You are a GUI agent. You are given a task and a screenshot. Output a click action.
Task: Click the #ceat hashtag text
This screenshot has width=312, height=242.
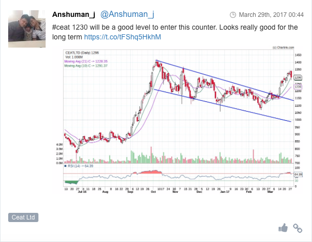click(61, 27)
